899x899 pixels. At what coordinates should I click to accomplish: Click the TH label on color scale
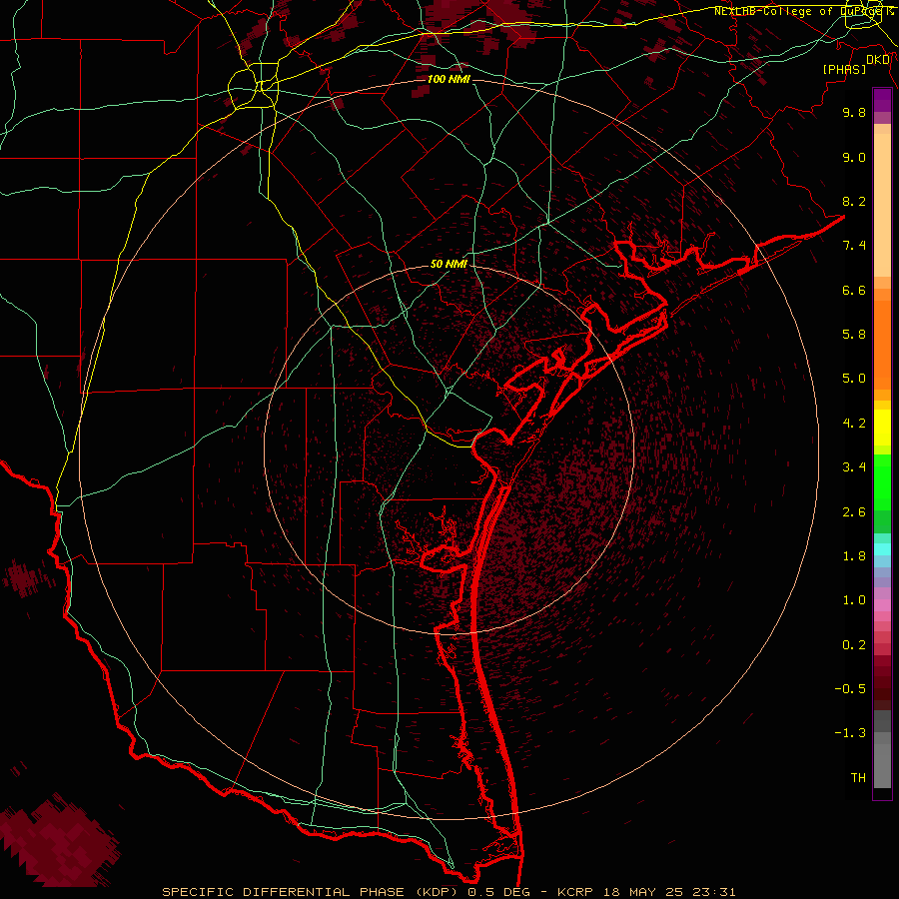click(x=858, y=778)
